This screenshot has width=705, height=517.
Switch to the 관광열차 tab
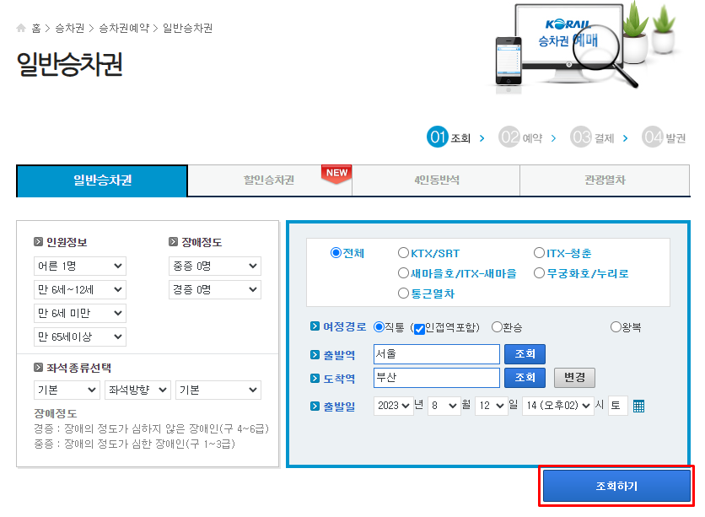pyautogui.click(x=605, y=180)
